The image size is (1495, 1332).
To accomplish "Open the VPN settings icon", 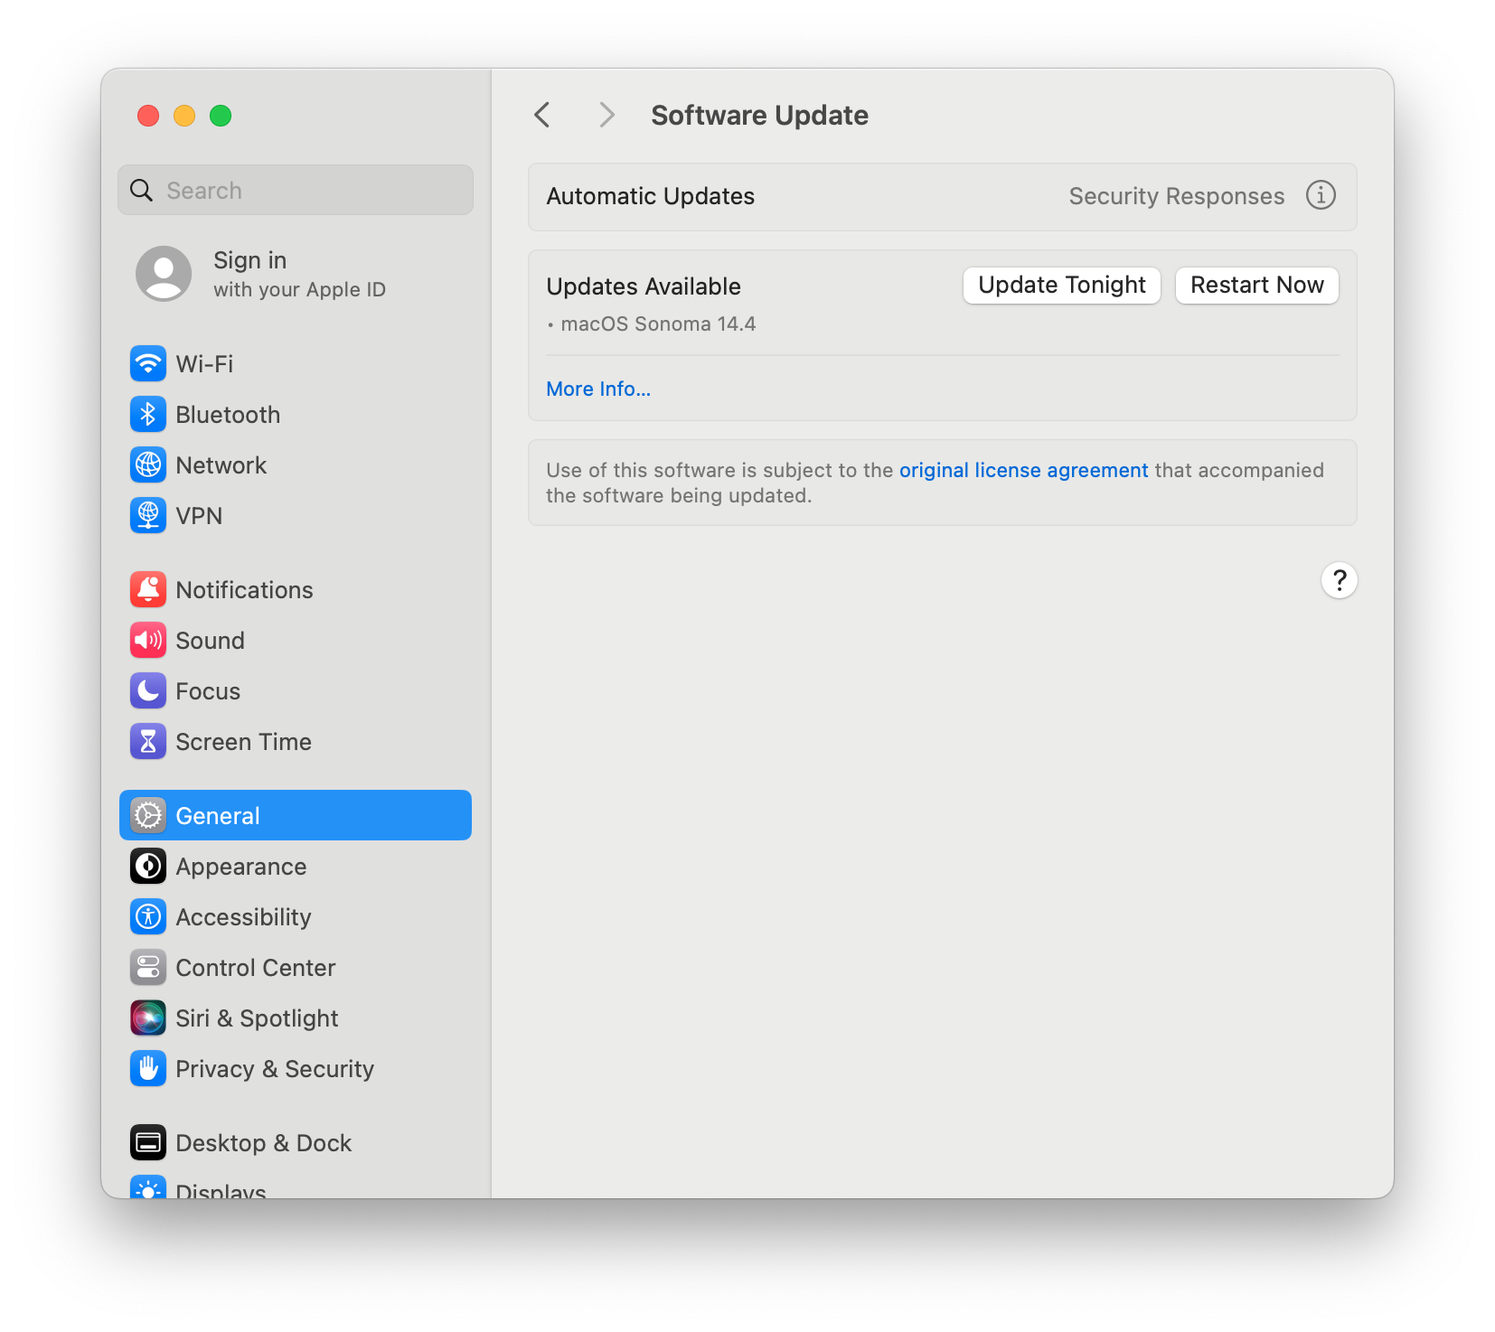I will coord(148,516).
